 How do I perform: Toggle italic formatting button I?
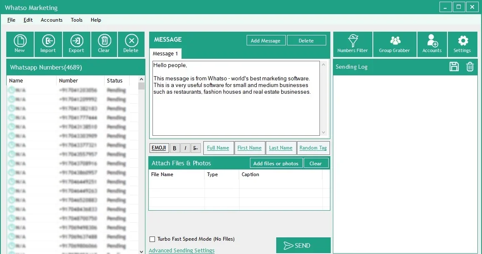pyautogui.click(x=185, y=148)
